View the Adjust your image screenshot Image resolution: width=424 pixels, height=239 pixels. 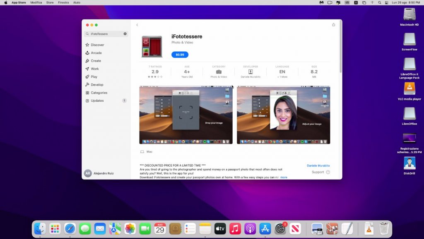(283, 115)
